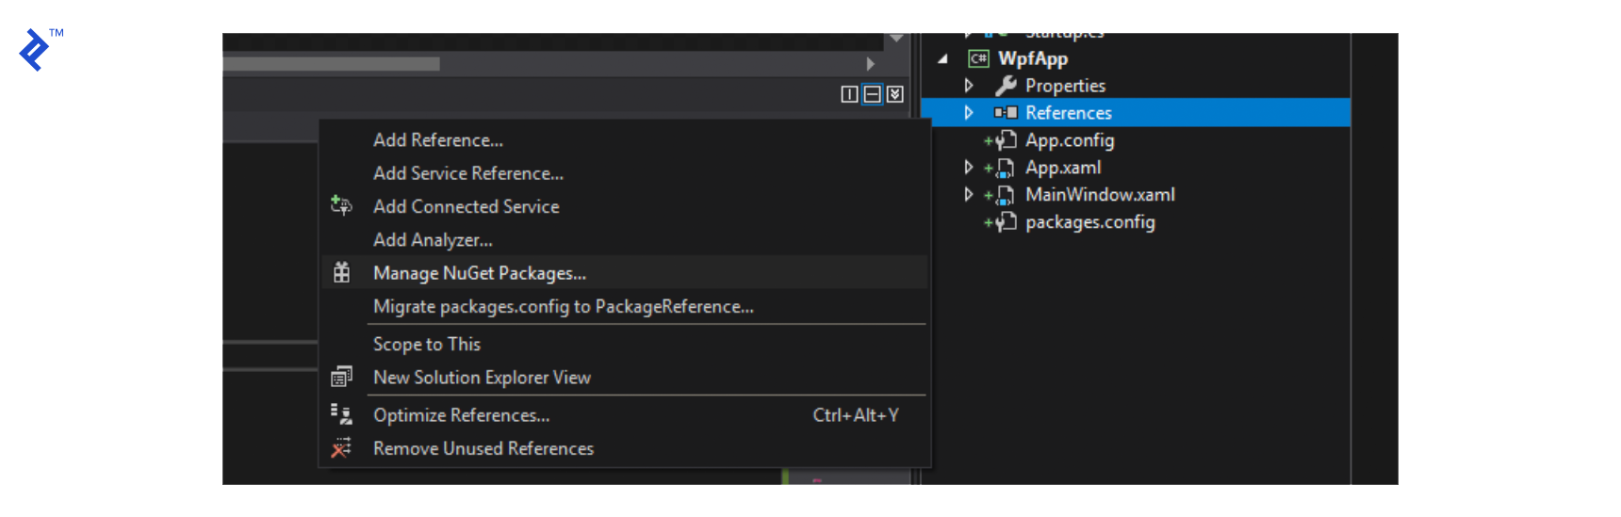
Task: Expand the Properties tree node
Action: click(x=969, y=86)
